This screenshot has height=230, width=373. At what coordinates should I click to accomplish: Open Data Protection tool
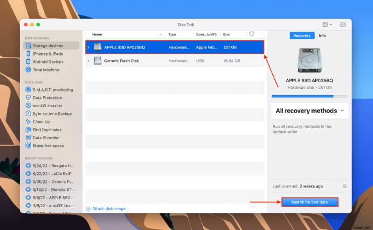tap(47, 98)
